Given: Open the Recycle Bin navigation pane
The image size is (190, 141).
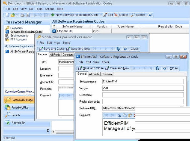Looking at the screenshot, I should [x=19, y=123].
